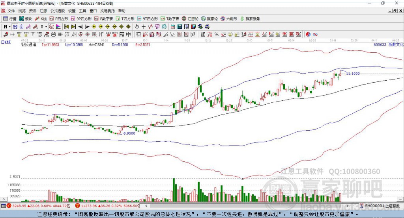
Task: Click the red floppy disk save icon
Action: point(193,26)
